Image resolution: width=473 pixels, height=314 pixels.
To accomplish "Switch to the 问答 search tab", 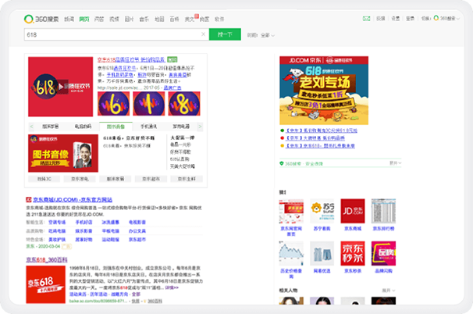I will [x=99, y=19].
